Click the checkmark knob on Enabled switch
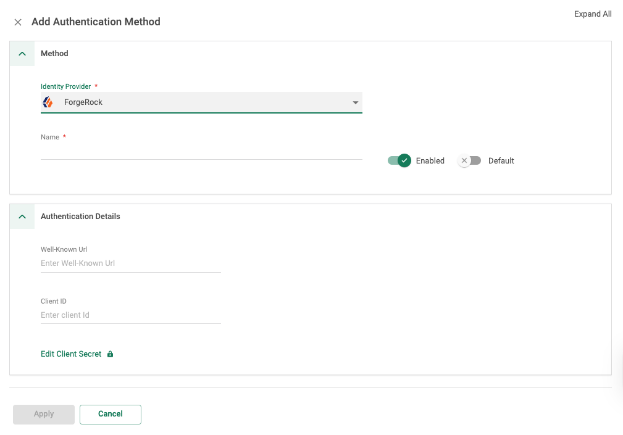Screen dimensions: 623x435 [404, 160]
